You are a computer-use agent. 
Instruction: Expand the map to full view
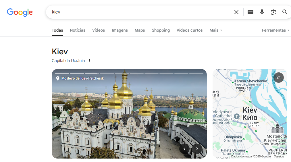point(279,78)
